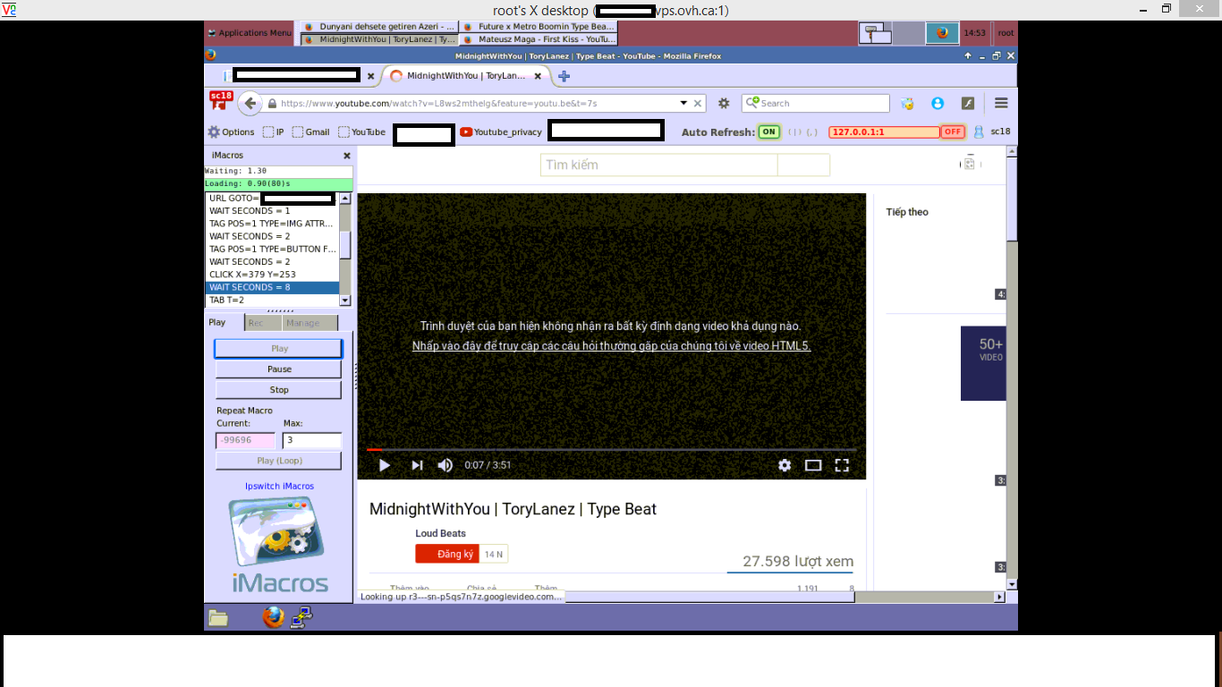The width and height of the screenshot is (1222, 687).
Task: Open the Firefox hamburger menu
Action: [x=1001, y=103]
